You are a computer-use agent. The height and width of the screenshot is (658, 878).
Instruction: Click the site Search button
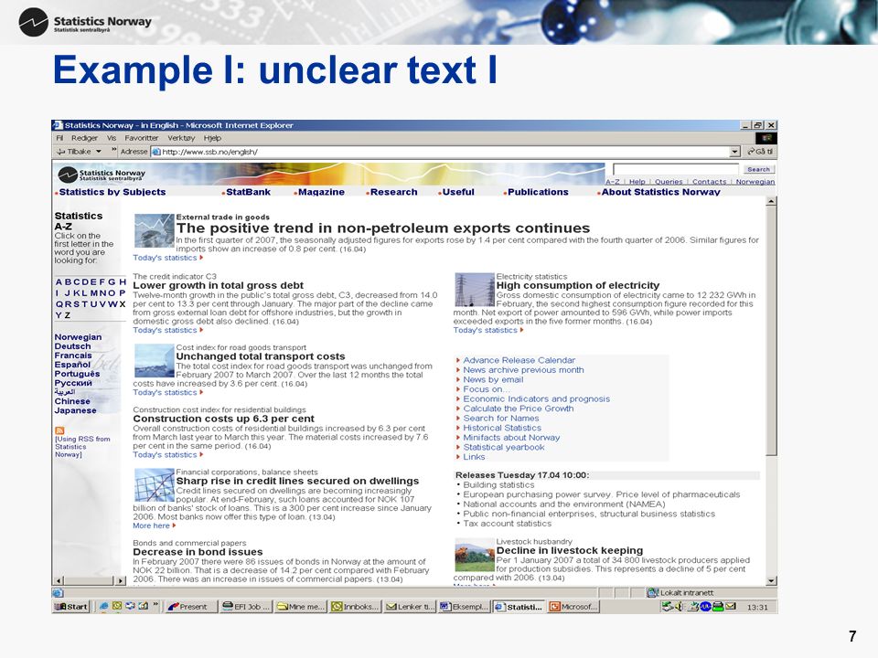pos(759,169)
